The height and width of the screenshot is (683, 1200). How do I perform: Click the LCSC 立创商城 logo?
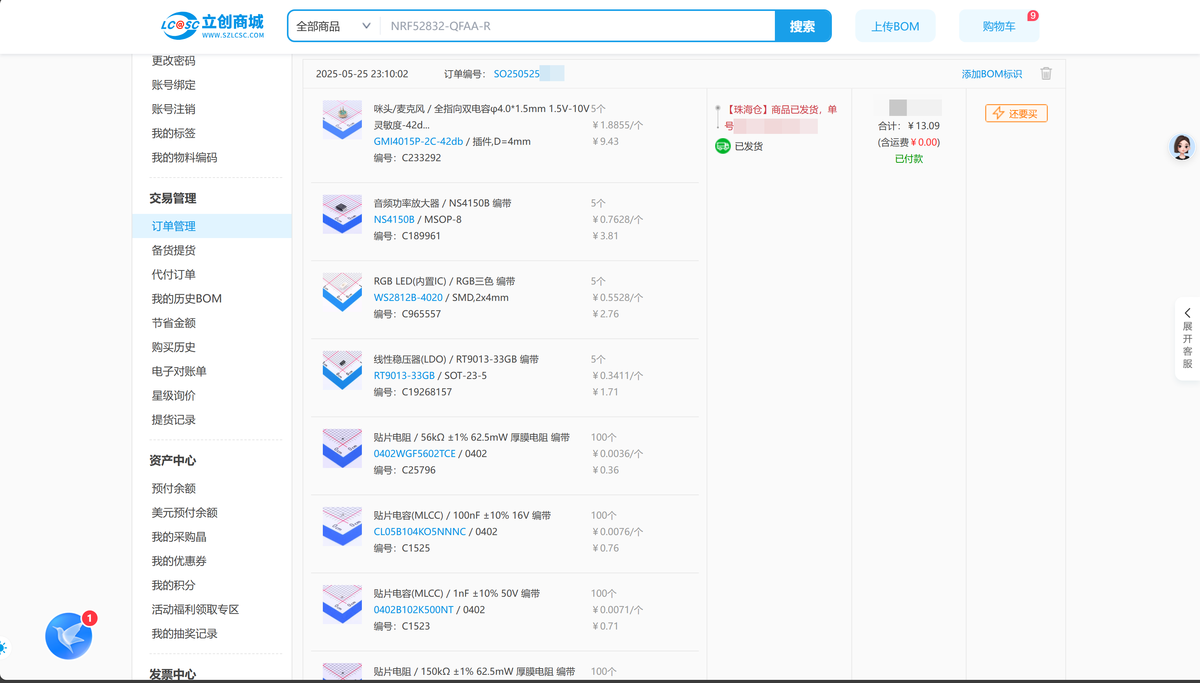pyautogui.click(x=212, y=26)
